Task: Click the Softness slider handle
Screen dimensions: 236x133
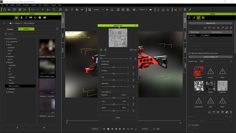Action: (x=101, y=58)
